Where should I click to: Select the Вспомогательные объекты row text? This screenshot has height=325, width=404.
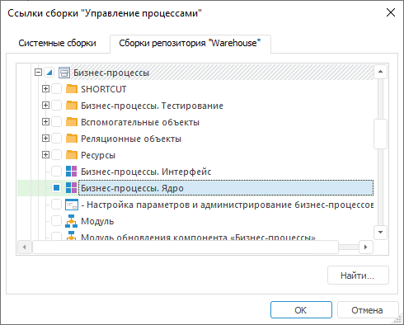[140, 122]
